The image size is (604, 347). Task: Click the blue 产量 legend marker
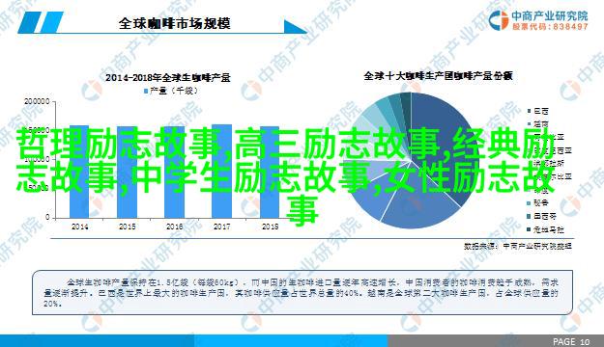[x=146, y=91]
